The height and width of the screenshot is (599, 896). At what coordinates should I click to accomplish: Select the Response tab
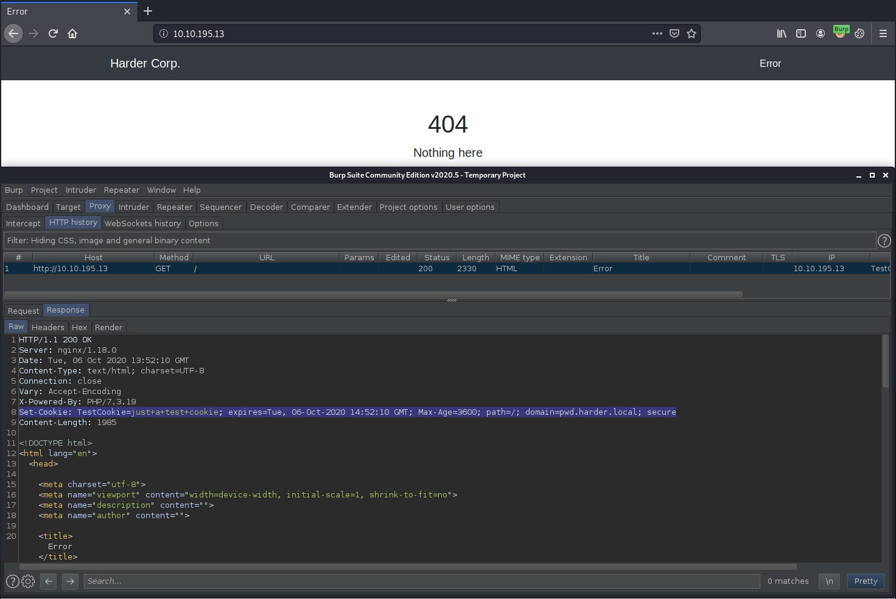pyautogui.click(x=66, y=310)
